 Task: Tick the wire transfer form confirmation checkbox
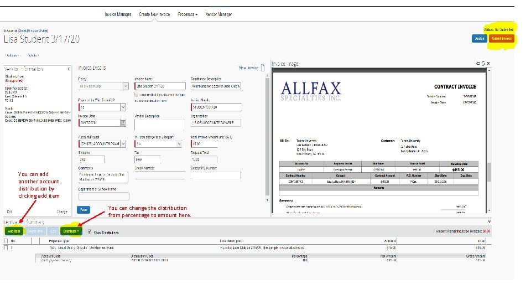pos(136,95)
